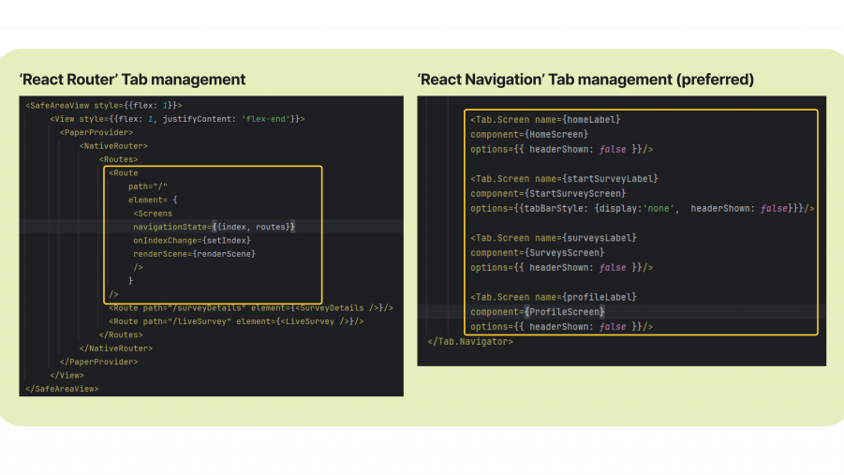Screen dimensions: 844x475
Task: Click the path="/" attribute line
Action: 148,186
